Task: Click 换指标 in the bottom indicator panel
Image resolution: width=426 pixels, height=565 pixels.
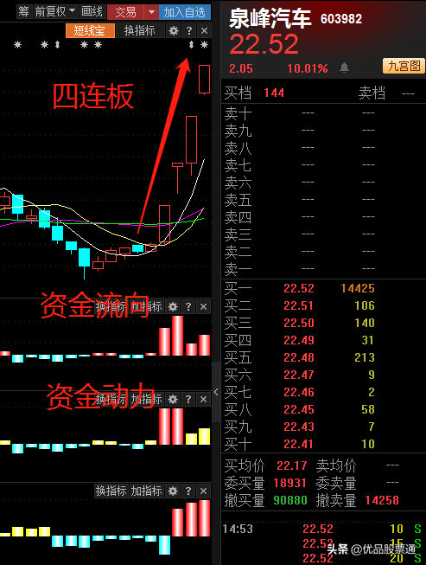Action: point(111,491)
